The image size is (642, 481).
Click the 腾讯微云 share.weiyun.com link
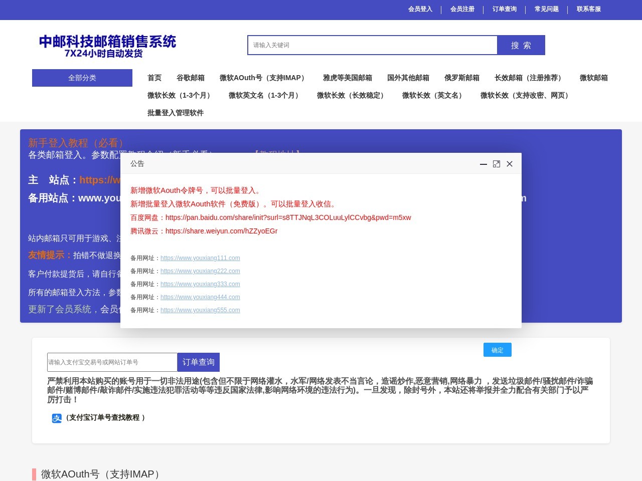[x=221, y=231]
